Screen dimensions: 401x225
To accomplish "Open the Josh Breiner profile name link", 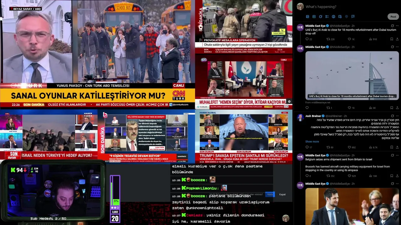I will [x=313, y=116].
